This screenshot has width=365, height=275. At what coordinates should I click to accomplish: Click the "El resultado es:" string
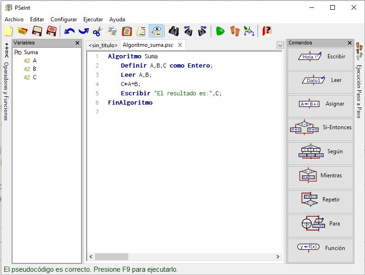click(183, 94)
